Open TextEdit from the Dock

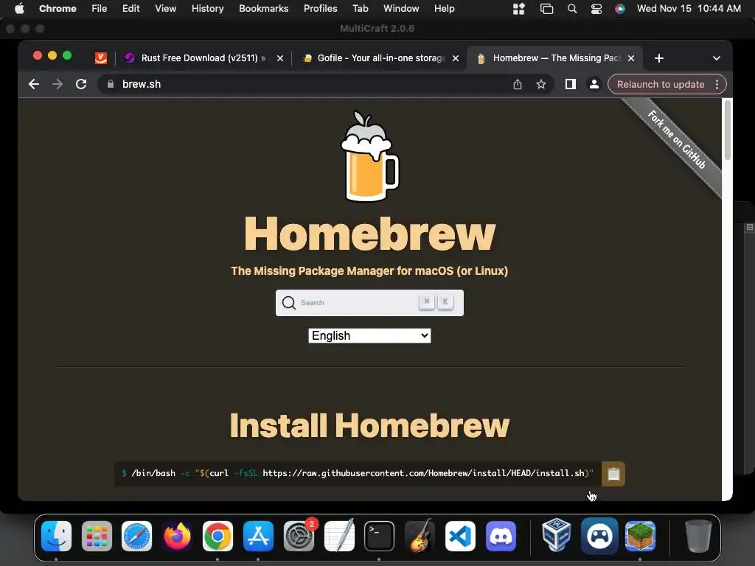339,536
